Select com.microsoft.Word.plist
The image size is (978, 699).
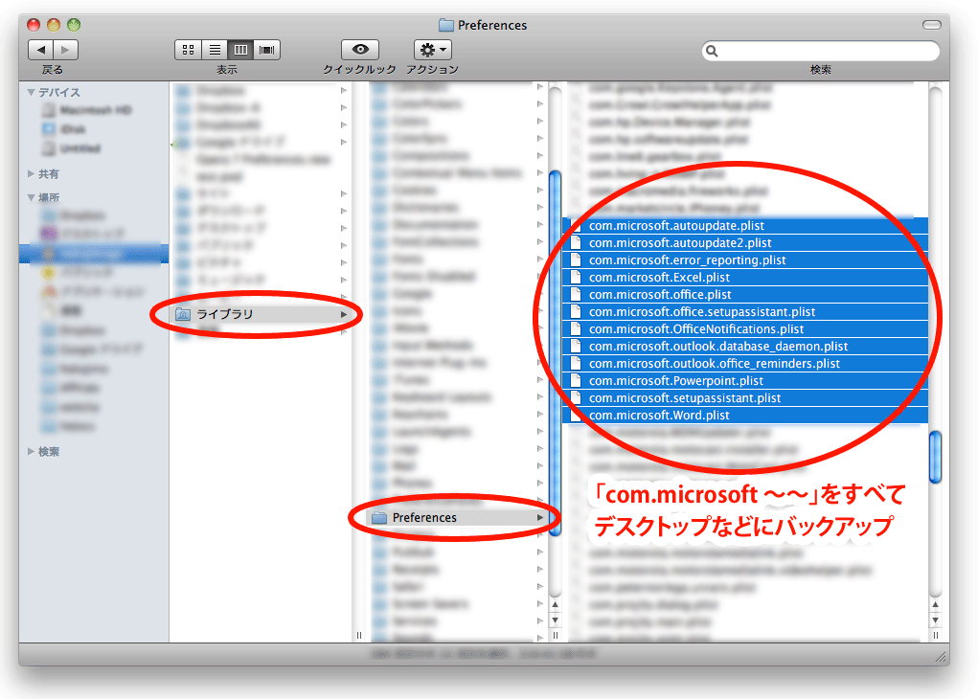click(x=745, y=416)
